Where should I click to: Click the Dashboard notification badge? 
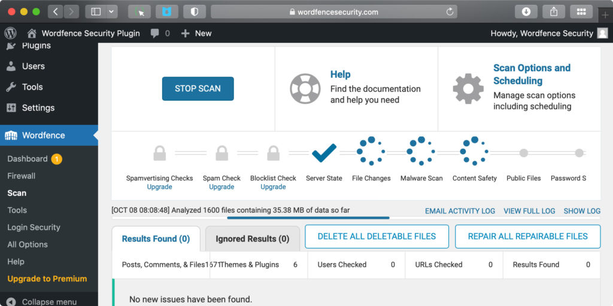coord(57,159)
